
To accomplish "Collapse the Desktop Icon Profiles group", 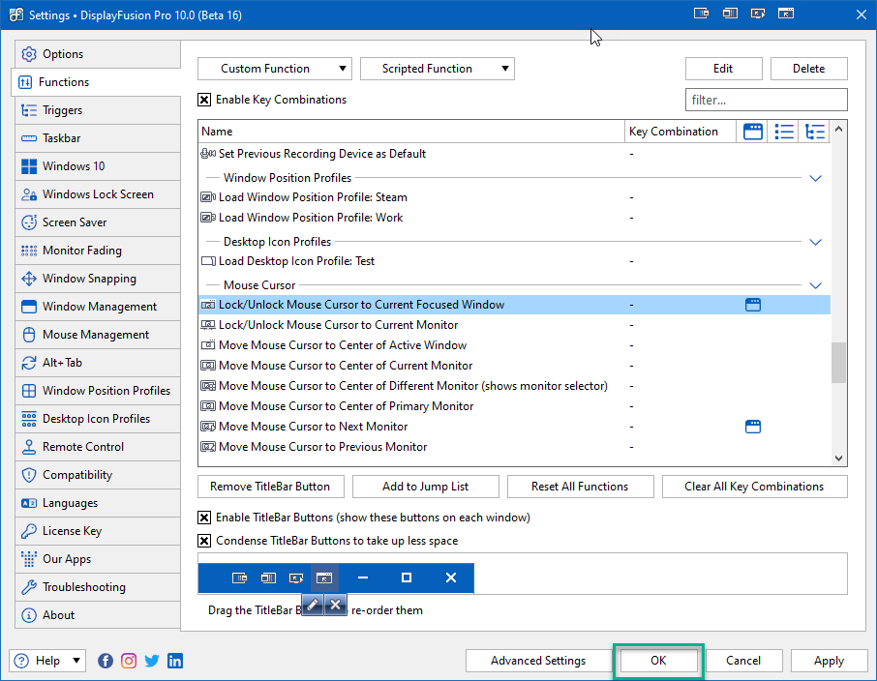I will pyautogui.click(x=815, y=242).
